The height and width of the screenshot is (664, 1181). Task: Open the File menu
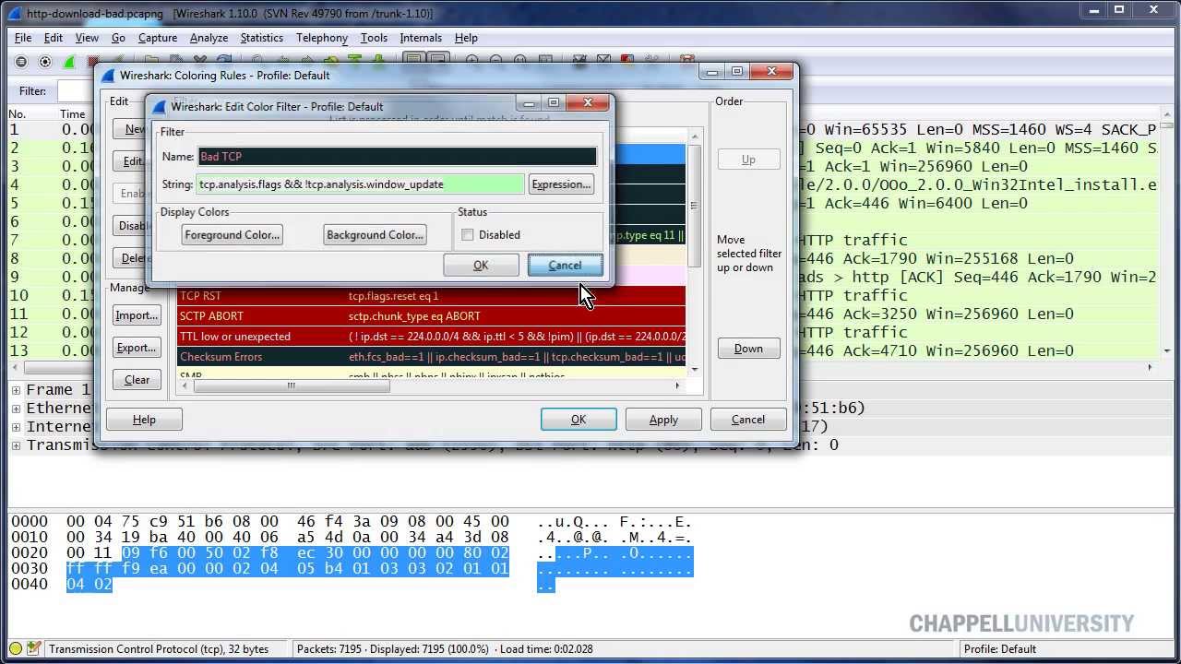coord(23,38)
